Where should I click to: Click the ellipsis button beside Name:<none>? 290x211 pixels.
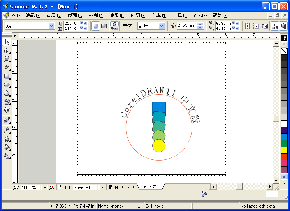(x=140, y=206)
